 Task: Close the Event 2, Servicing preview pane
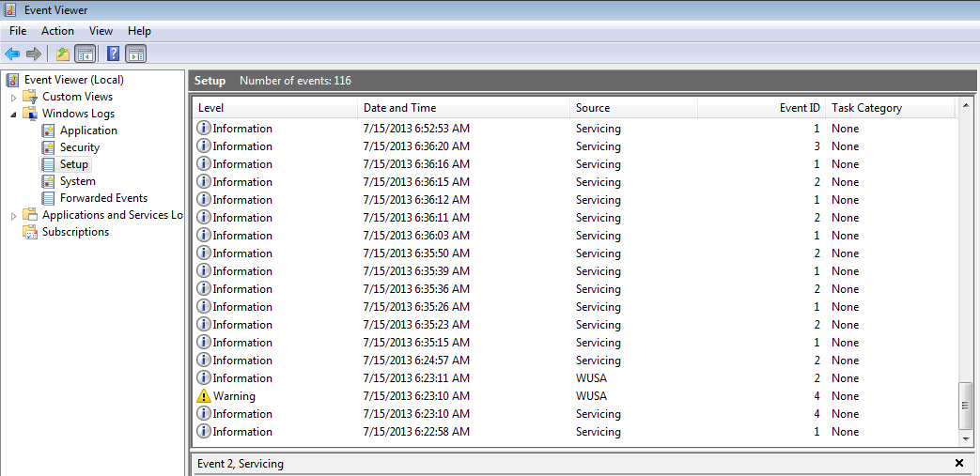pos(959,463)
